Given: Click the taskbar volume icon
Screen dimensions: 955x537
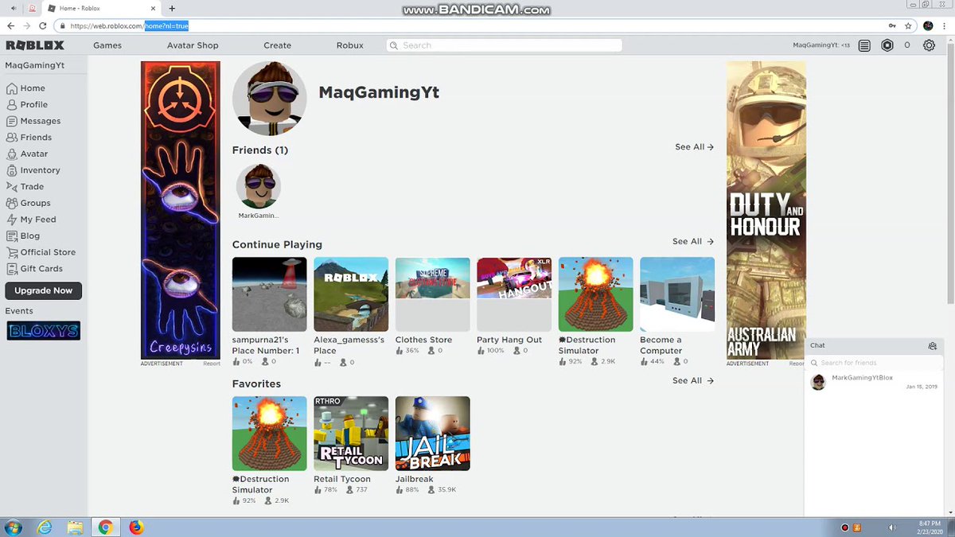Looking at the screenshot, I should coord(892,527).
